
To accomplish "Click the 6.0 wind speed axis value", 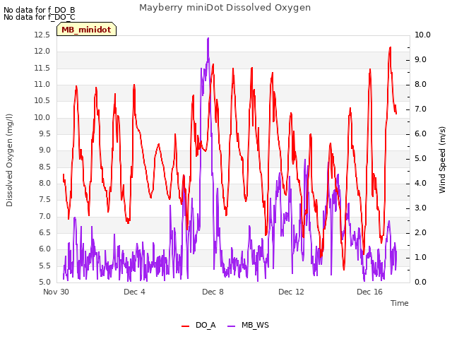I will (421, 134).
